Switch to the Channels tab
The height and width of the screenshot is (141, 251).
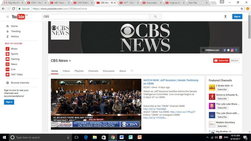[93, 71]
